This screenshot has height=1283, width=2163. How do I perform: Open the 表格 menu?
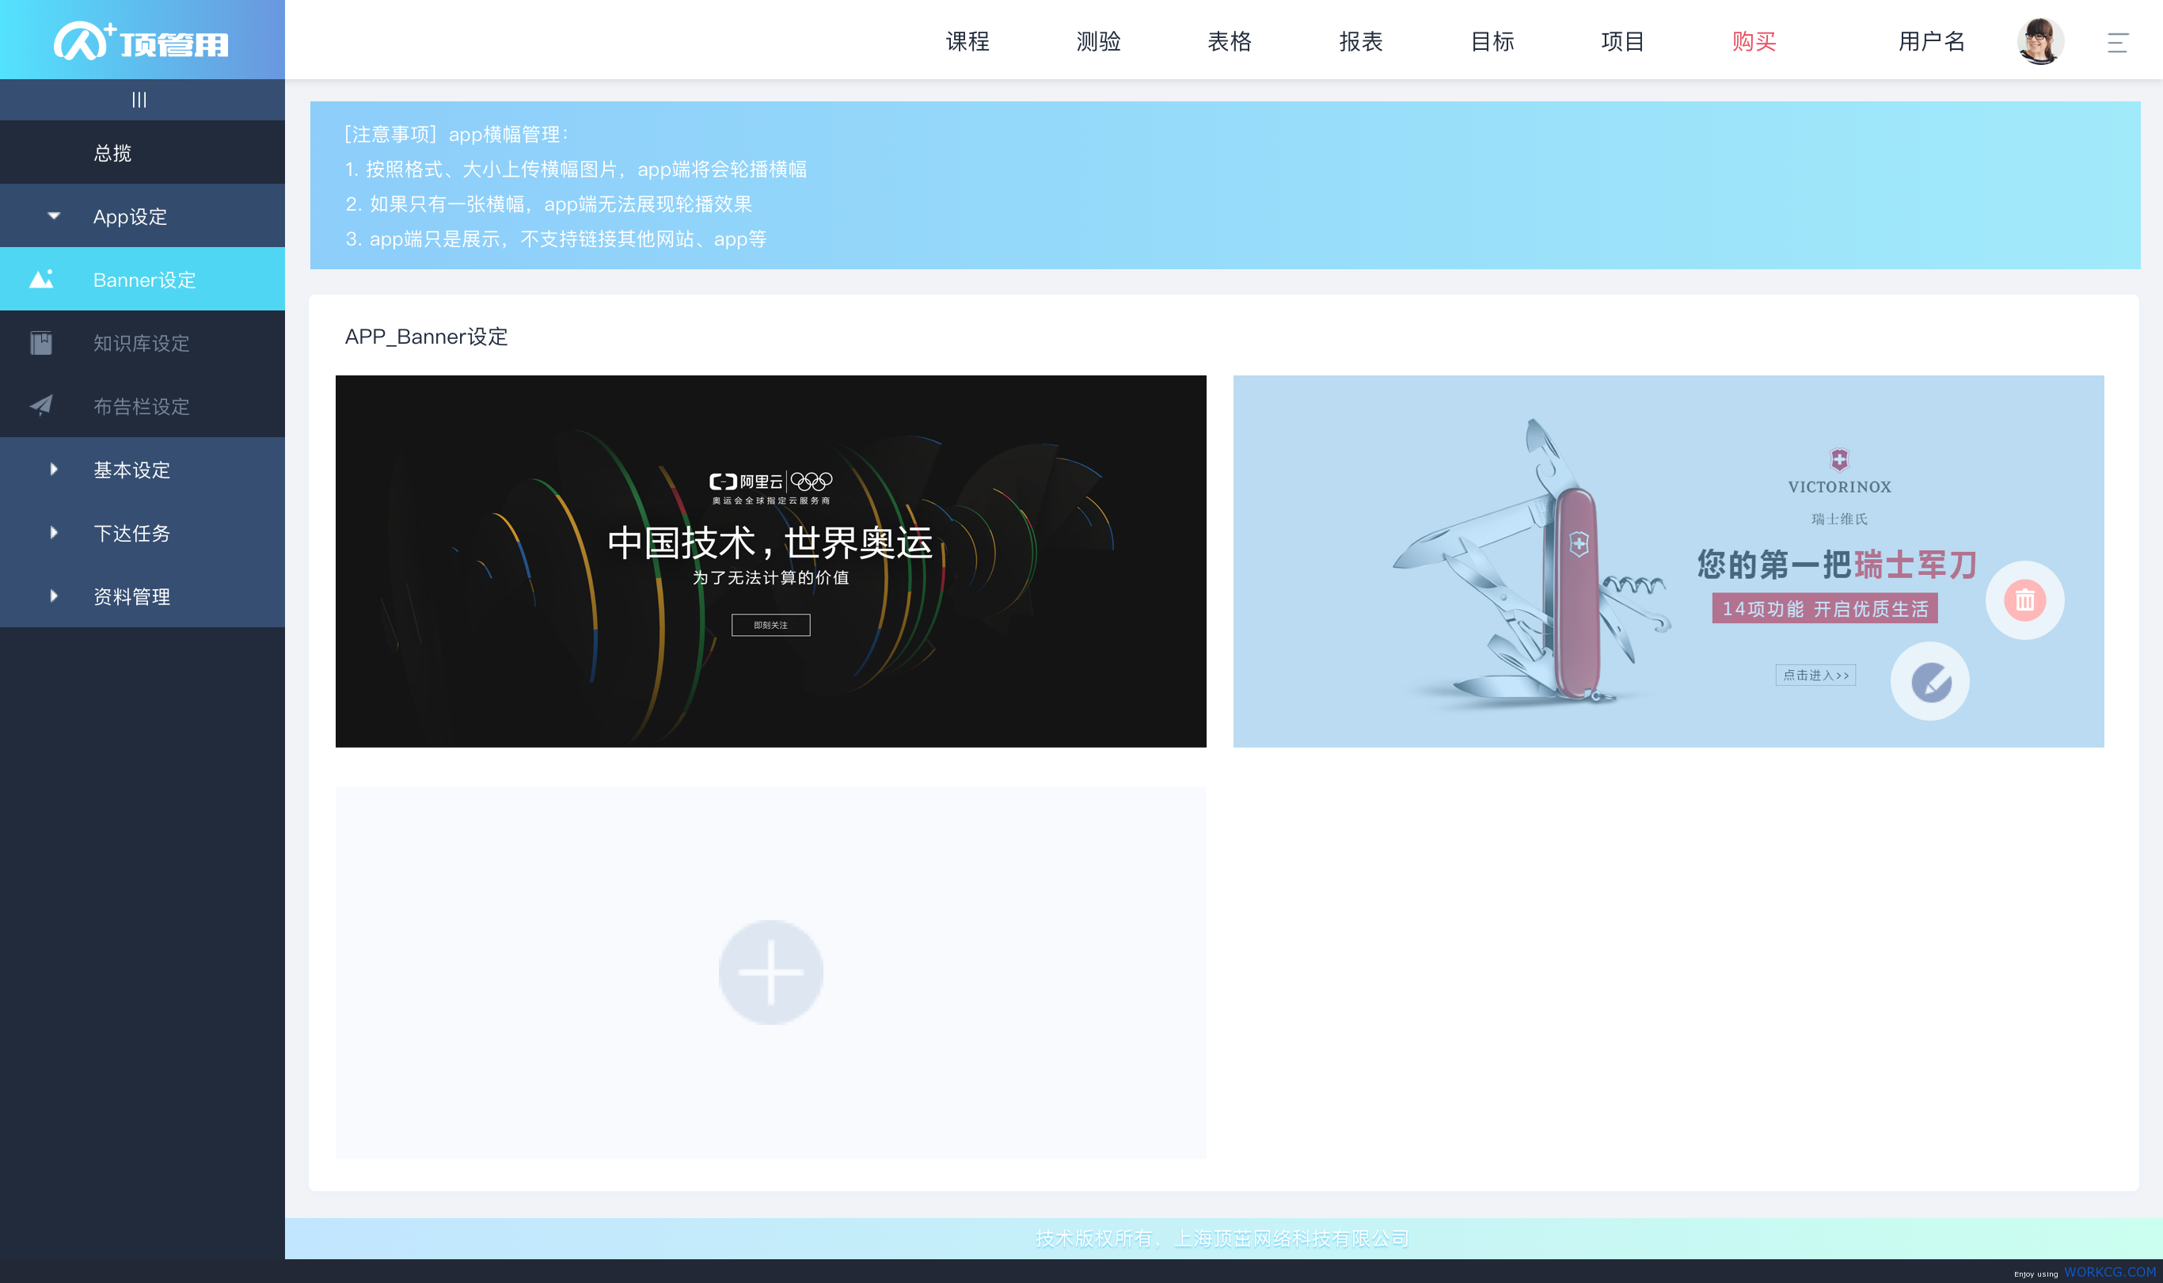point(1229,41)
